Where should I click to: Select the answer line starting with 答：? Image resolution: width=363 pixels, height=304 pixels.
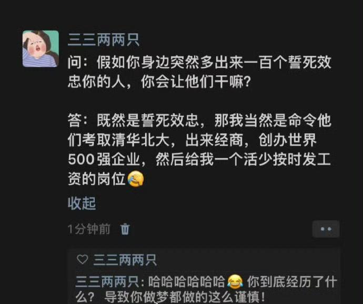click(x=199, y=120)
